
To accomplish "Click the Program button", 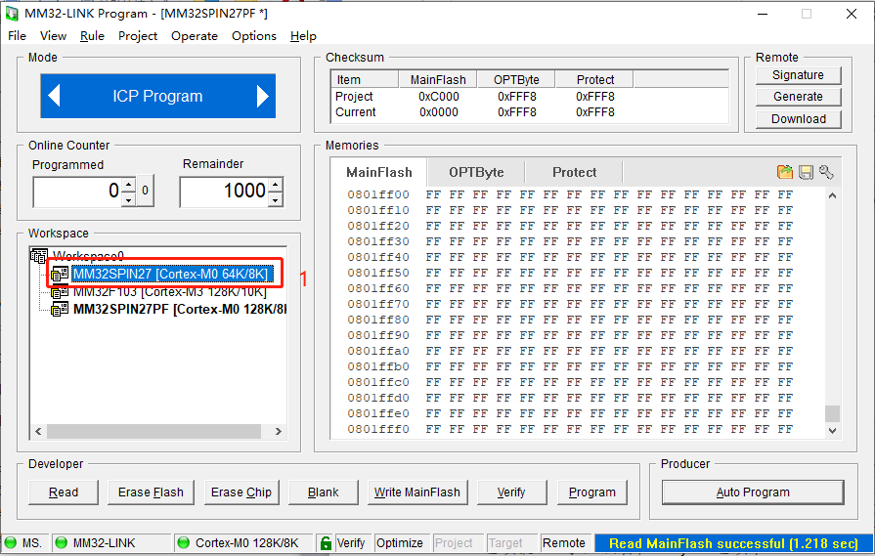I will point(592,492).
